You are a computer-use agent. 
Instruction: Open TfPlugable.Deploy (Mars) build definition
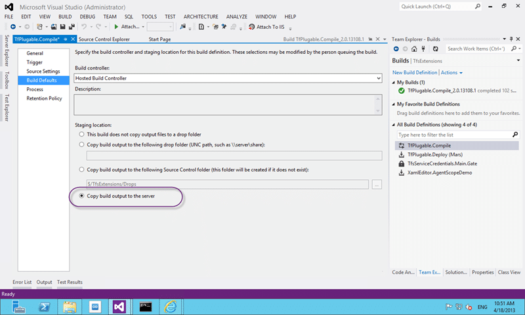click(x=435, y=155)
